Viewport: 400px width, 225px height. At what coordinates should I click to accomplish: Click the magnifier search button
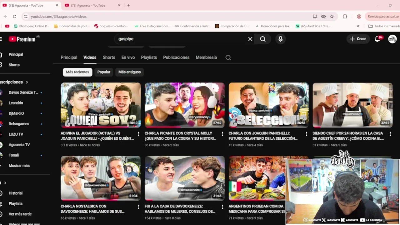coord(263,39)
